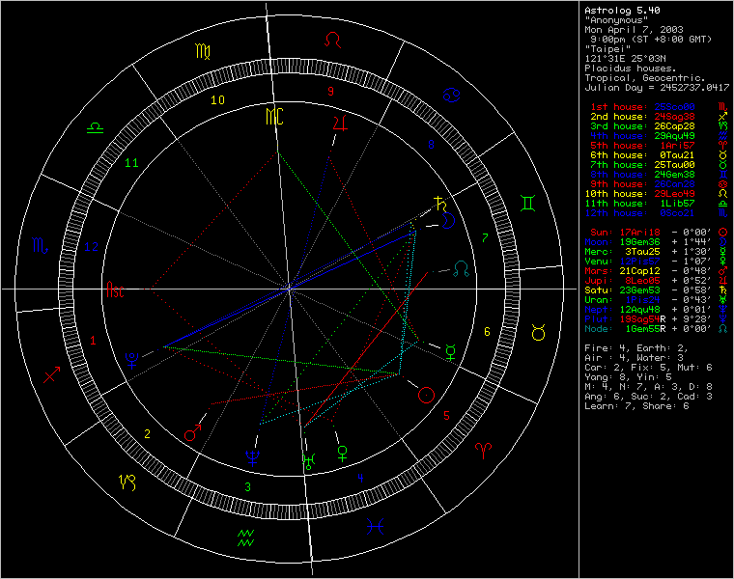The height and width of the screenshot is (579, 734).
Task: Click the Pluto planet glyph in the chart
Action: coord(132,360)
